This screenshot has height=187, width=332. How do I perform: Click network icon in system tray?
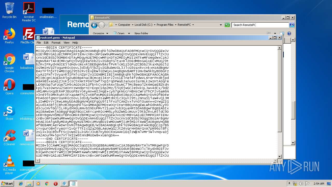point(295,184)
